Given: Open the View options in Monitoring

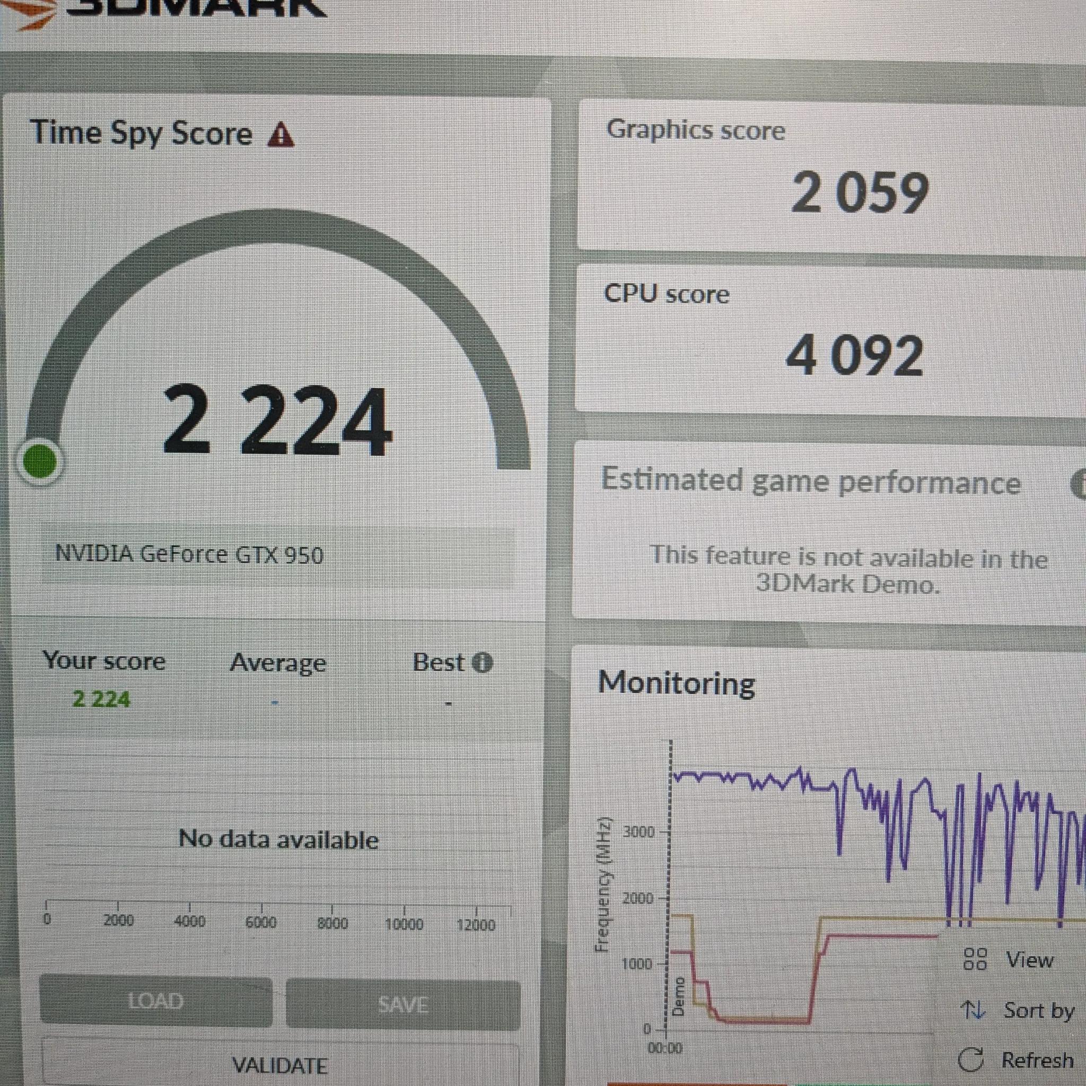Looking at the screenshot, I should (x=1009, y=959).
